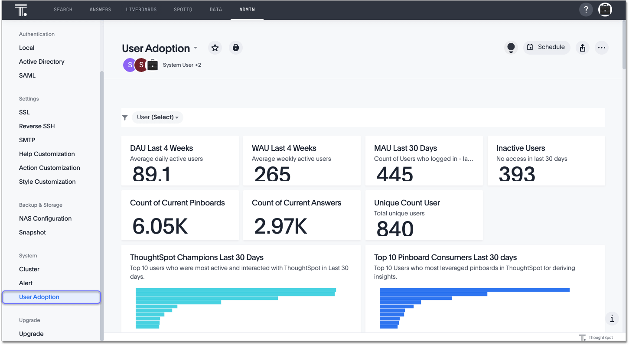The image size is (629, 345).
Task: Open the help question mark icon
Action: [586, 9]
